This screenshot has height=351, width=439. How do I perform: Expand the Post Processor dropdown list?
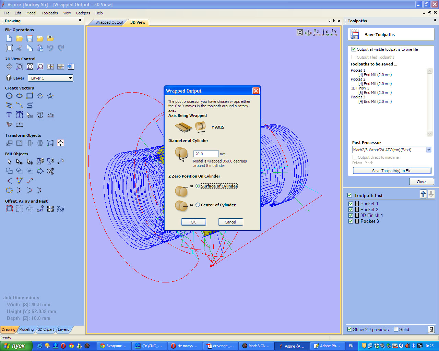point(429,150)
